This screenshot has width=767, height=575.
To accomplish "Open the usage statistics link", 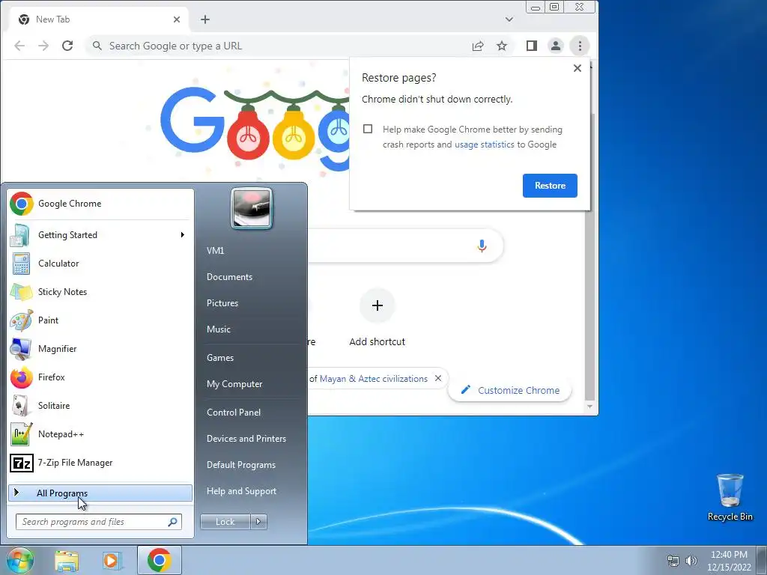I will click(x=485, y=144).
